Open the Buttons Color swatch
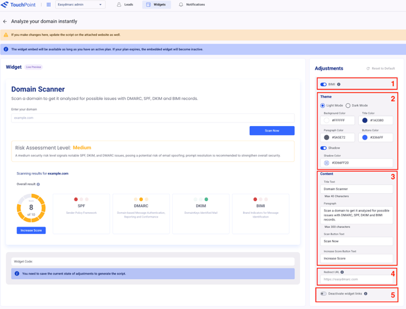 (365, 138)
